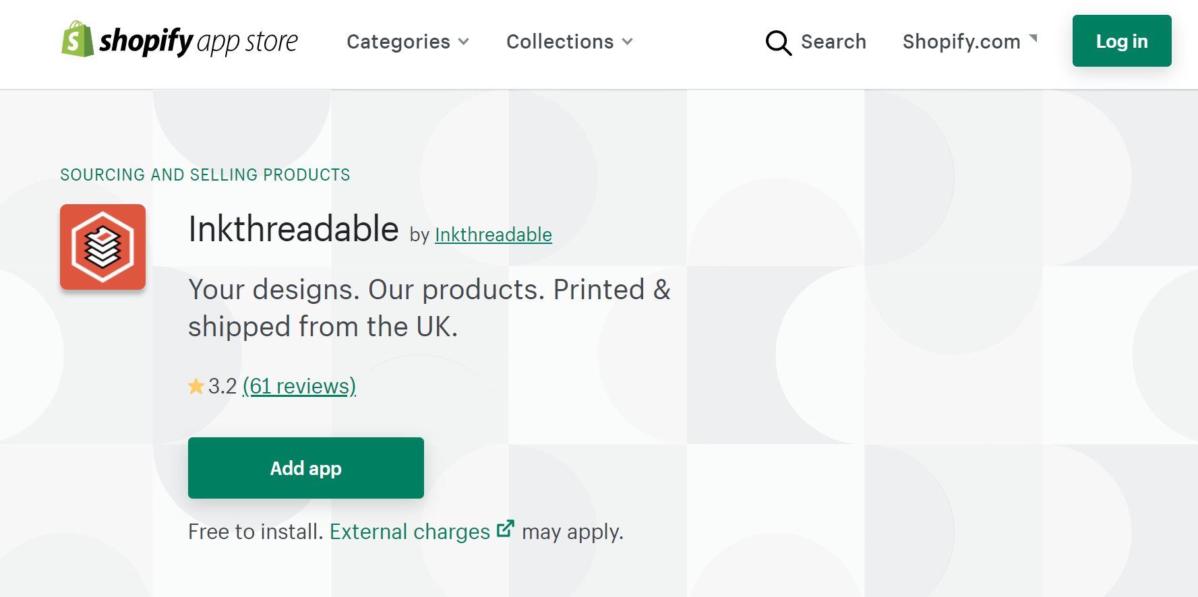Open the Collections menu
Viewport: 1198px width, 597px height.
coord(560,42)
